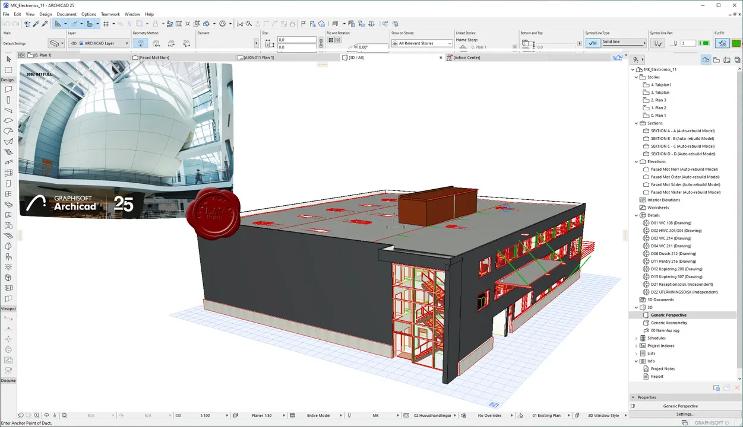Collapse the Elevations folder in Navigator
Image resolution: width=743 pixels, height=427 pixels.
[x=636, y=161]
